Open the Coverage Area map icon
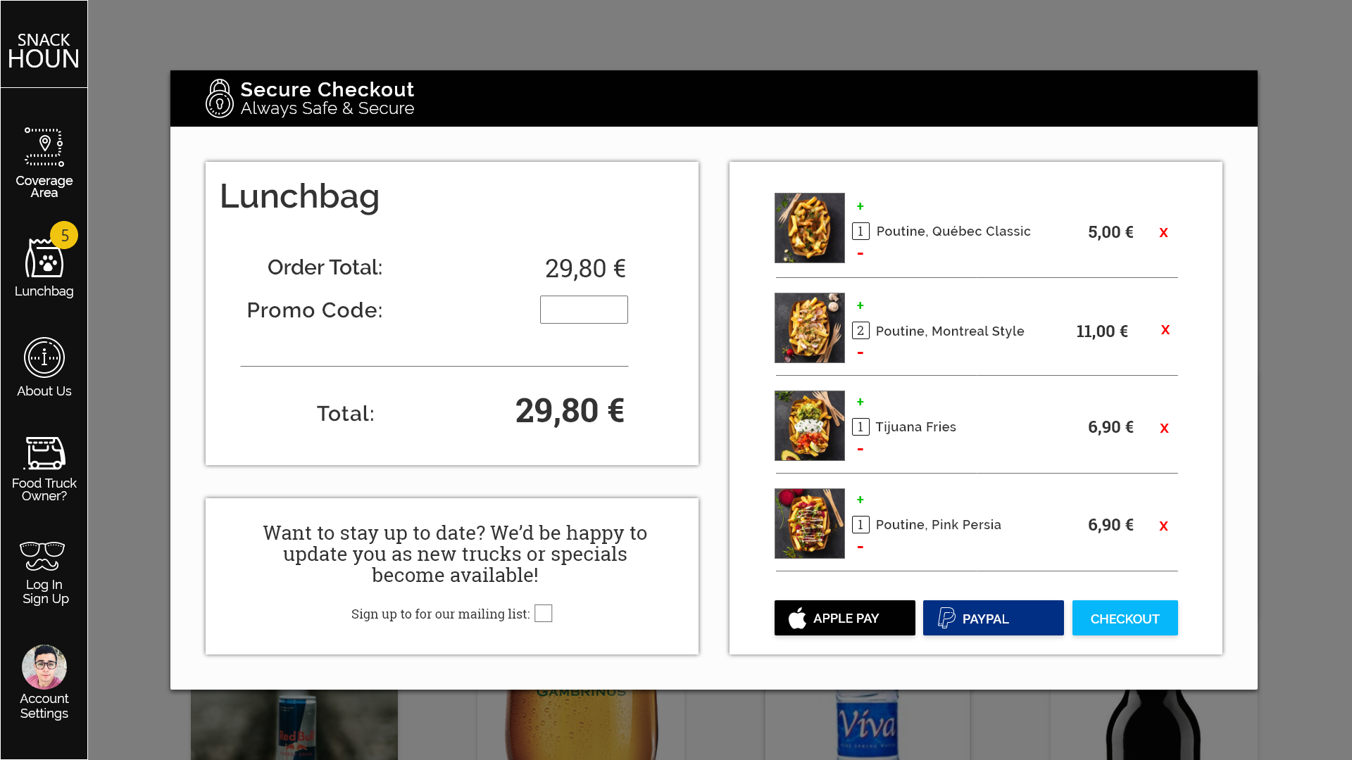The image size is (1352, 760). coord(44,148)
